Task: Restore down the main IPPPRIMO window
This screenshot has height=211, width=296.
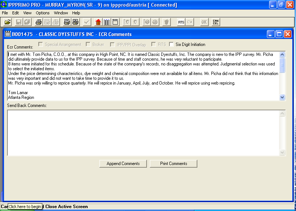Action: [x=281, y=4]
